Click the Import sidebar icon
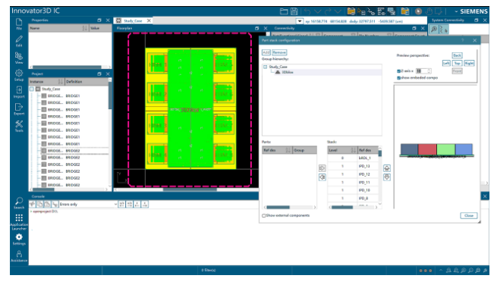This screenshot has height=288, width=494. tap(19, 92)
